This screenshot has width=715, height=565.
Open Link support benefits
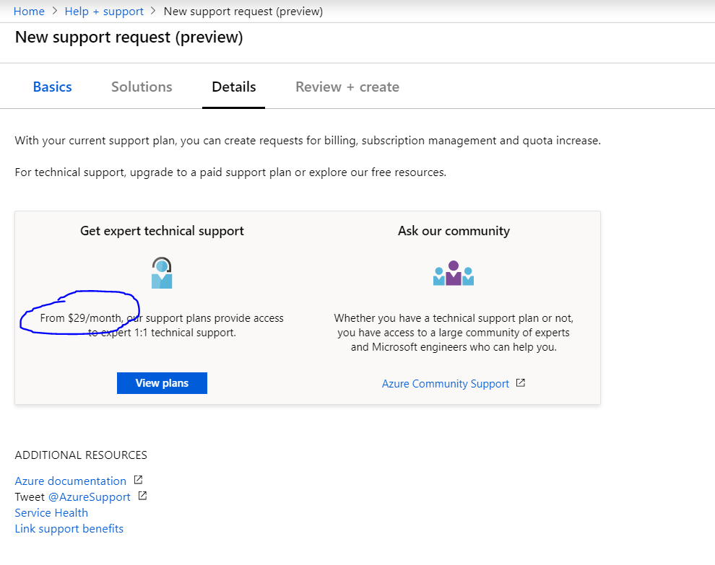[x=69, y=528]
